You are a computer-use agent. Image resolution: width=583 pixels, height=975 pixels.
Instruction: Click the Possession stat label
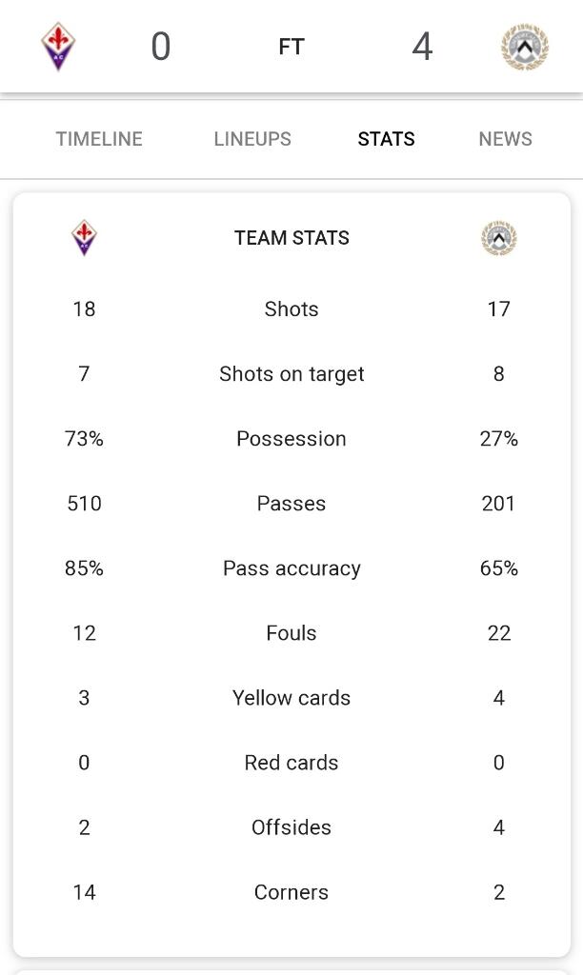pyautogui.click(x=291, y=439)
